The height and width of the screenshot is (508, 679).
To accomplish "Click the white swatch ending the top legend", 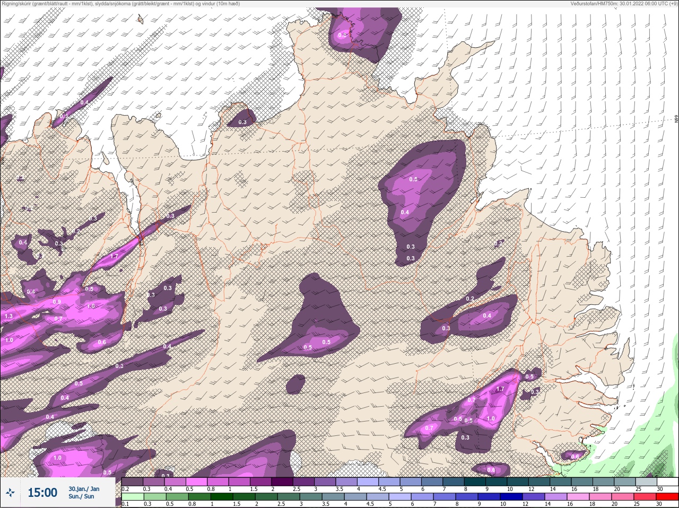I will (x=667, y=482).
